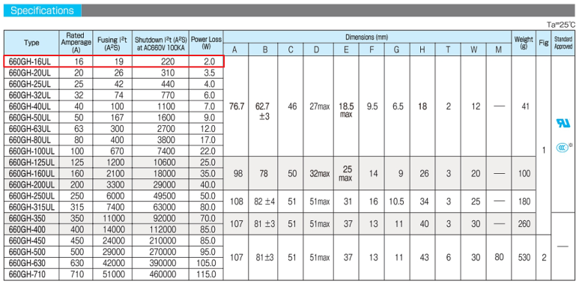Select the Fig column header
579x284 pixels.
(543, 43)
